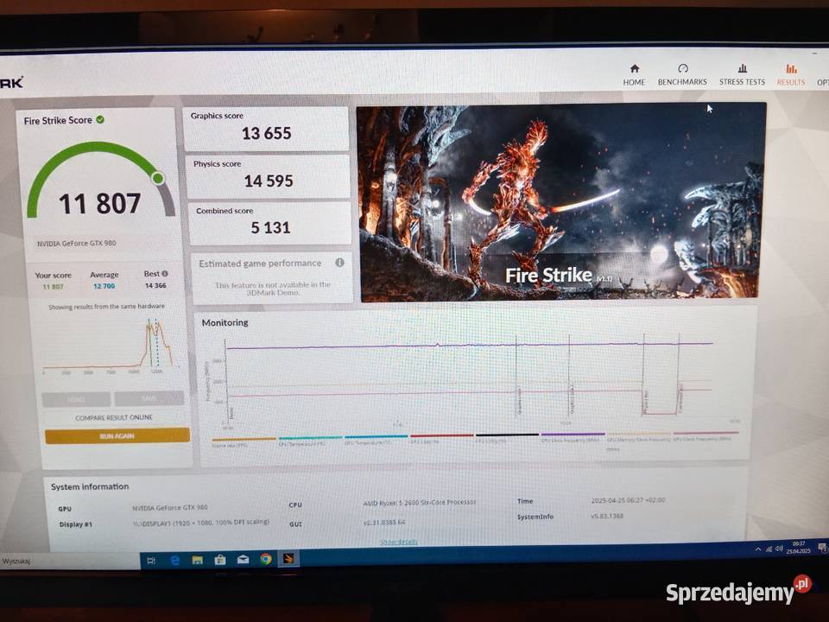Click COMPARE RESULT ONLINE link
The image size is (829, 622).
coord(114,417)
